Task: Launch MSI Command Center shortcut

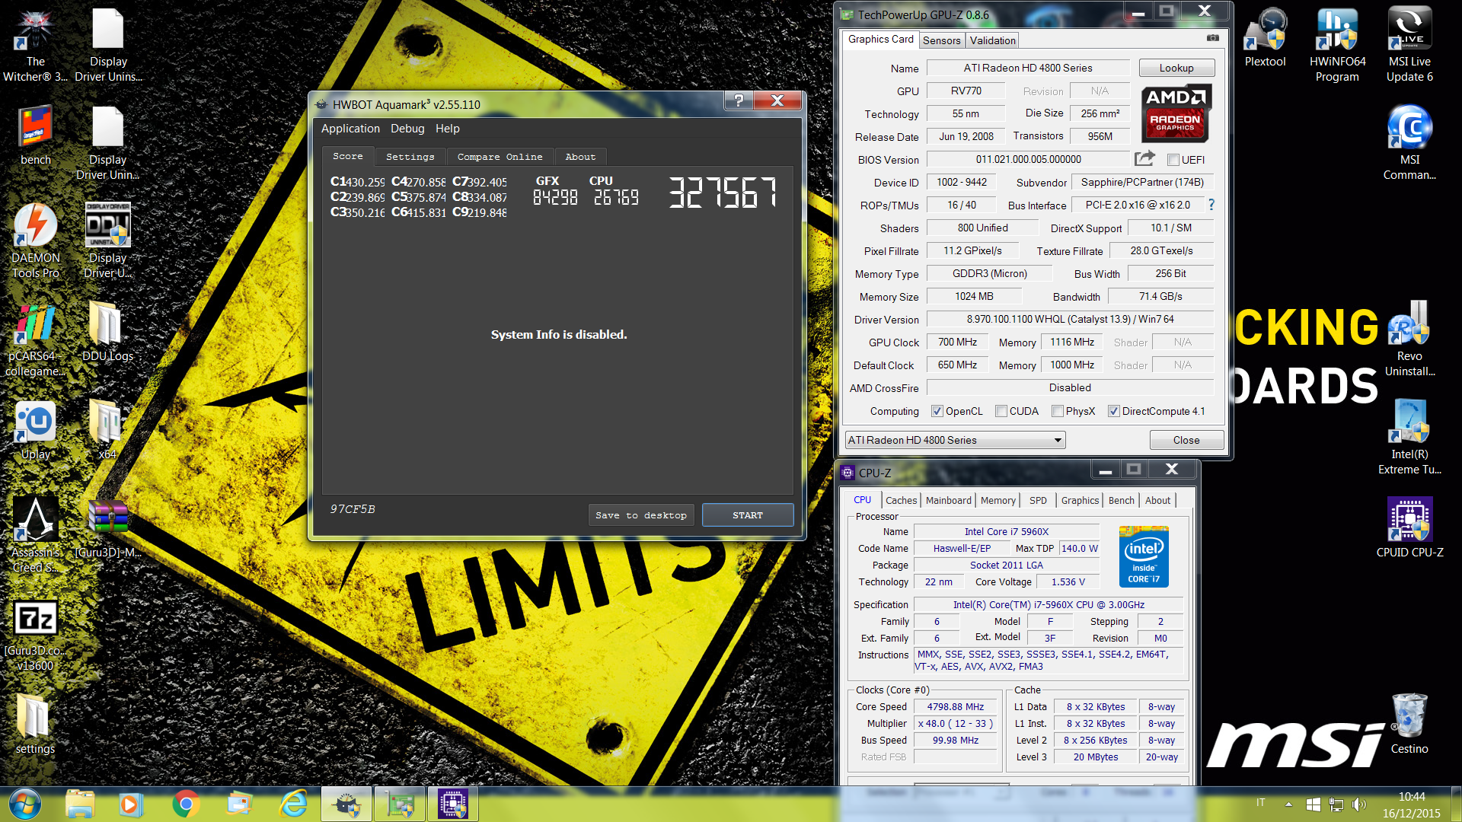Action: (x=1409, y=142)
